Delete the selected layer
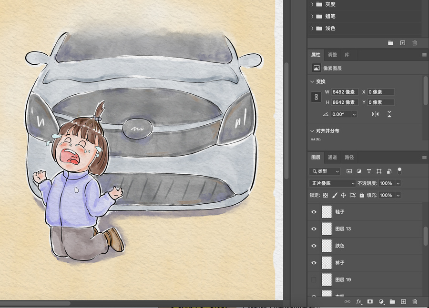The image size is (429, 308). [415, 301]
